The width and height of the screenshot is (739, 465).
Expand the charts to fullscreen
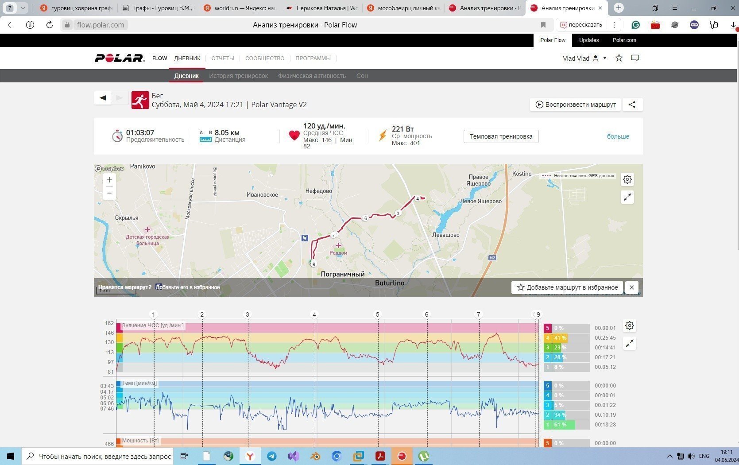point(630,343)
